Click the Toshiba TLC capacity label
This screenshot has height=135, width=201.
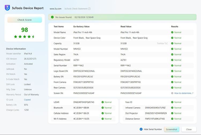[x=163, y=43]
